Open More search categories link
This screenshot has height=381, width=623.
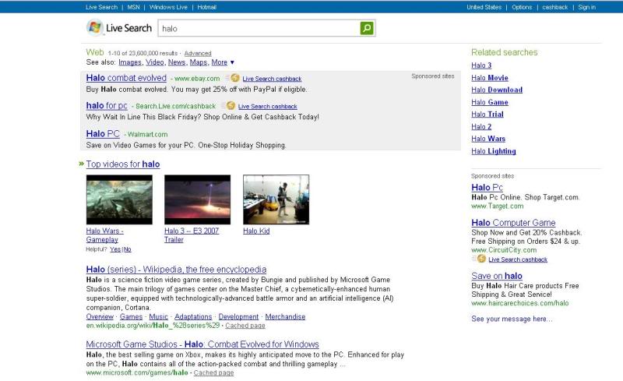[220, 62]
